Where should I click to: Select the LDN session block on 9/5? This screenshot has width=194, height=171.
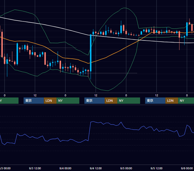point(172,101)
